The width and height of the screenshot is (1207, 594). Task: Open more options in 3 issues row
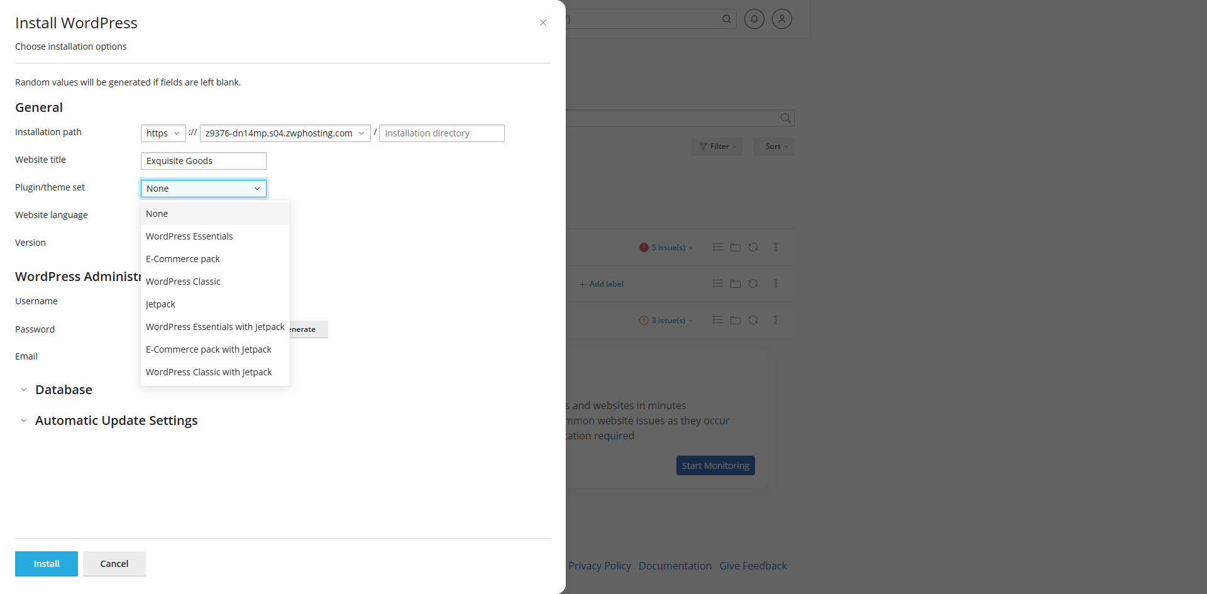776,321
